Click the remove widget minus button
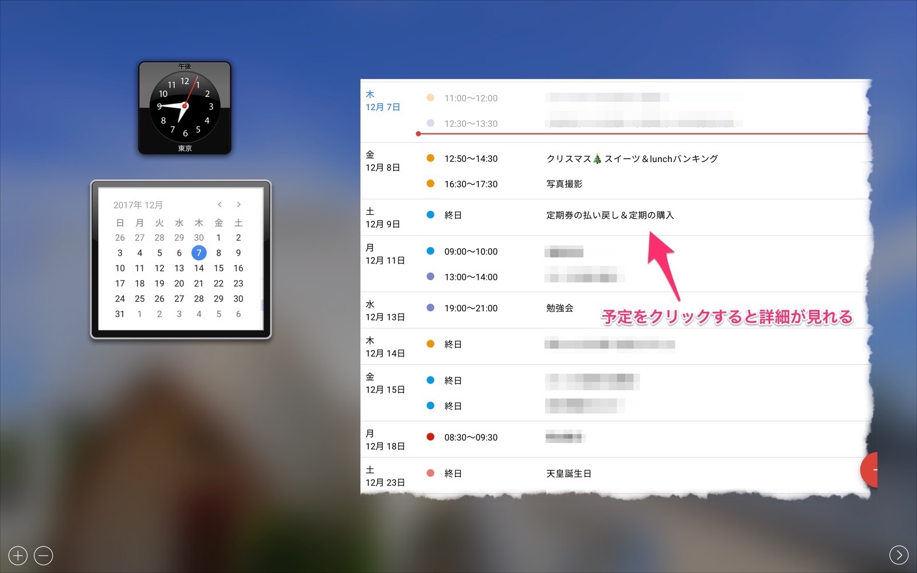 [44, 555]
